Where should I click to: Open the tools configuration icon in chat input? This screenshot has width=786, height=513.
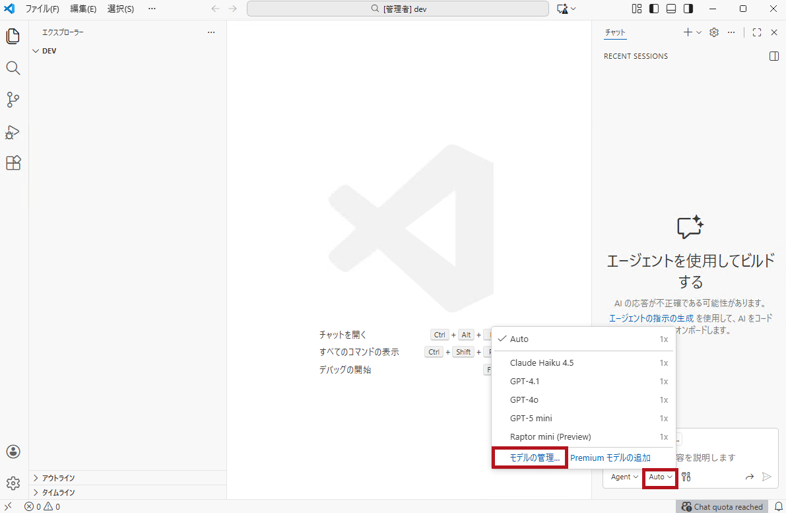click(x=685, y=476)
